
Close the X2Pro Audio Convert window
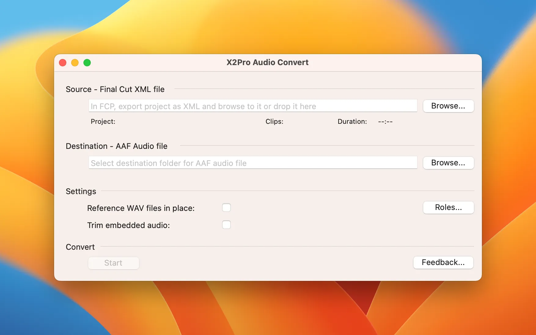click(x=63, y=63)
